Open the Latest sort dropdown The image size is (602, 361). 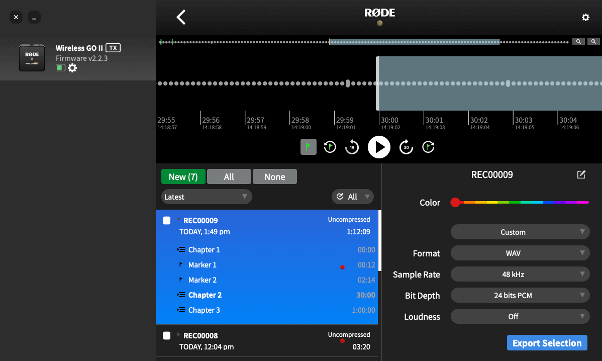point(206,197)
